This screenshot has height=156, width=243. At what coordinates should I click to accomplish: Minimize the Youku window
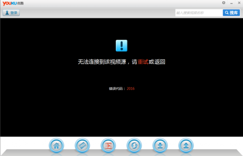(231, 3)
